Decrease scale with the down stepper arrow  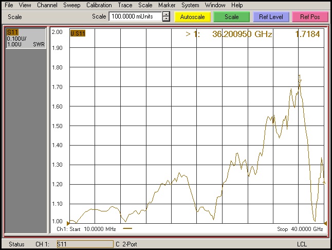166,20
